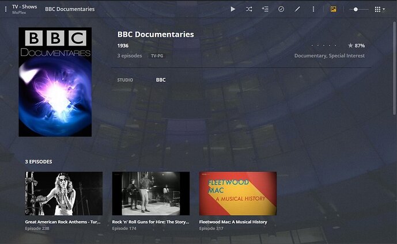Viewport: 397px width, 244px height.
Task: Click the '3 episodes' count
Action: (x=130, y=56)
